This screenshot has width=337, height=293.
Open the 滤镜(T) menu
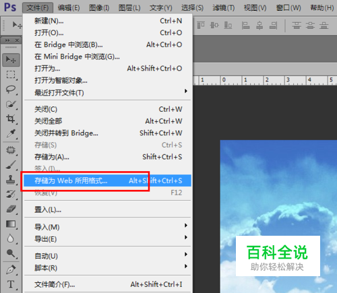click(x=224, y=8)
